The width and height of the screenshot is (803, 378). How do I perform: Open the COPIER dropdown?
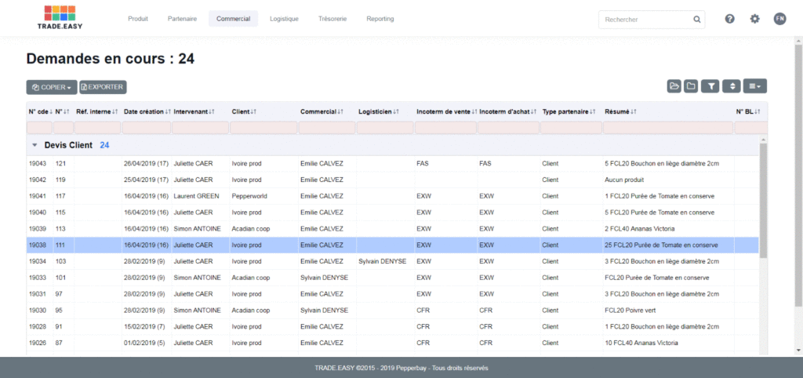[52, 87]
